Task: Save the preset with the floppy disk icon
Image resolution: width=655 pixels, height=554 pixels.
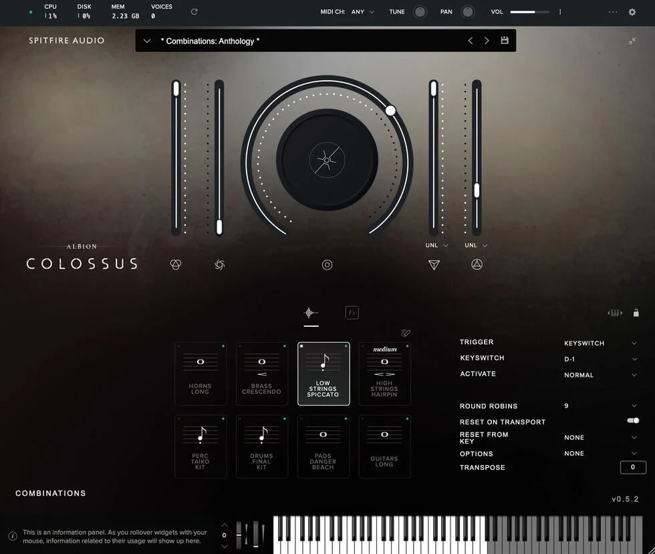Action: coord(505,40)
